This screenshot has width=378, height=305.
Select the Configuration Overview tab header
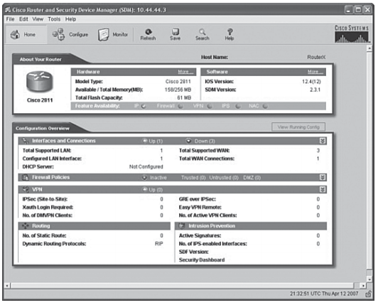point(43,129)
